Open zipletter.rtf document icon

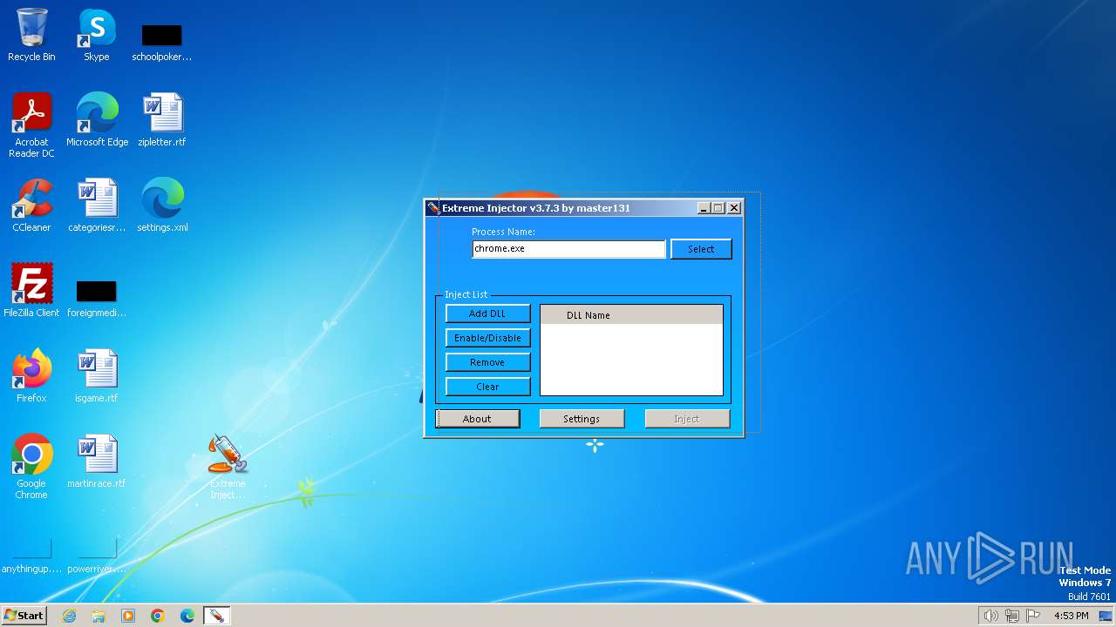(x=161, y=120)
